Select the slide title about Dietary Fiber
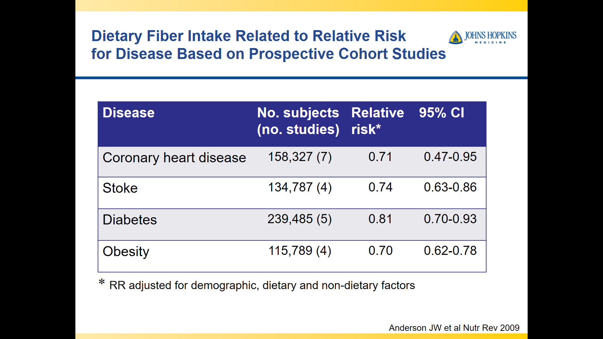Image resolution: width=603 pixels, height=339 pixels. tap(268, 45)
